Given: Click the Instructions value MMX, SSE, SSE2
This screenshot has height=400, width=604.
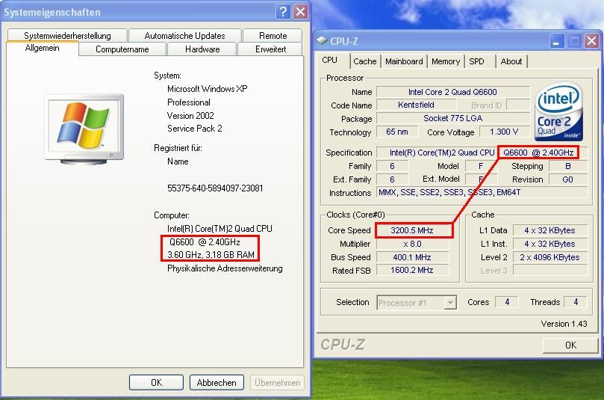Looking at the screenshot, I should click(x=482, y=192).
